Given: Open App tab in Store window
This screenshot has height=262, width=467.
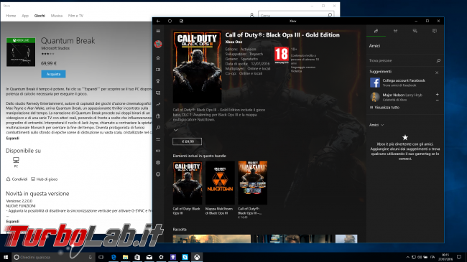Looking at the screenshot, I should [x=25, y=16].
